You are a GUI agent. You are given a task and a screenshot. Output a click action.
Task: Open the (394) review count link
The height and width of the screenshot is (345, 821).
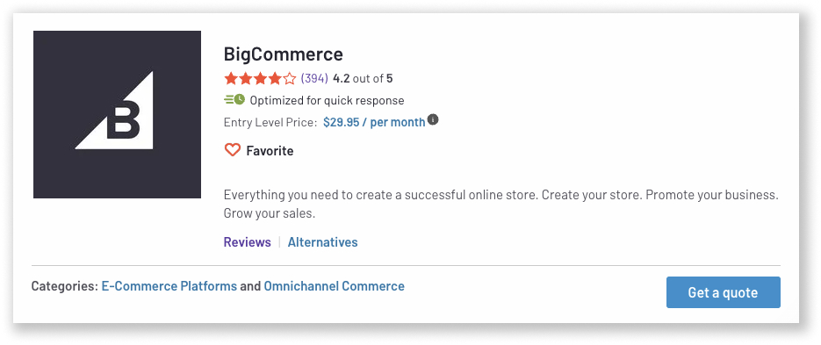[x=314, y=79]
